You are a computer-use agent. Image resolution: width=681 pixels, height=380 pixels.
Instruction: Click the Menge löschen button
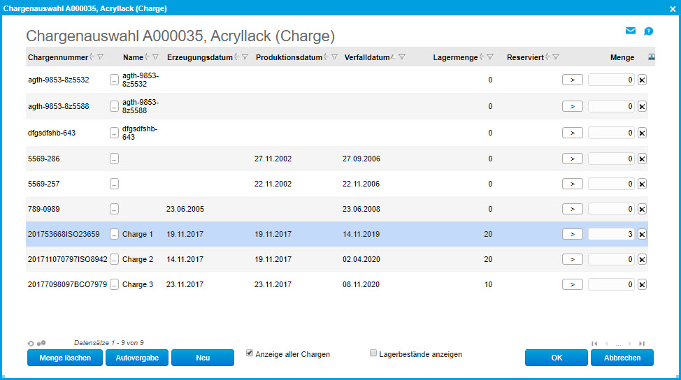[65, 358]
